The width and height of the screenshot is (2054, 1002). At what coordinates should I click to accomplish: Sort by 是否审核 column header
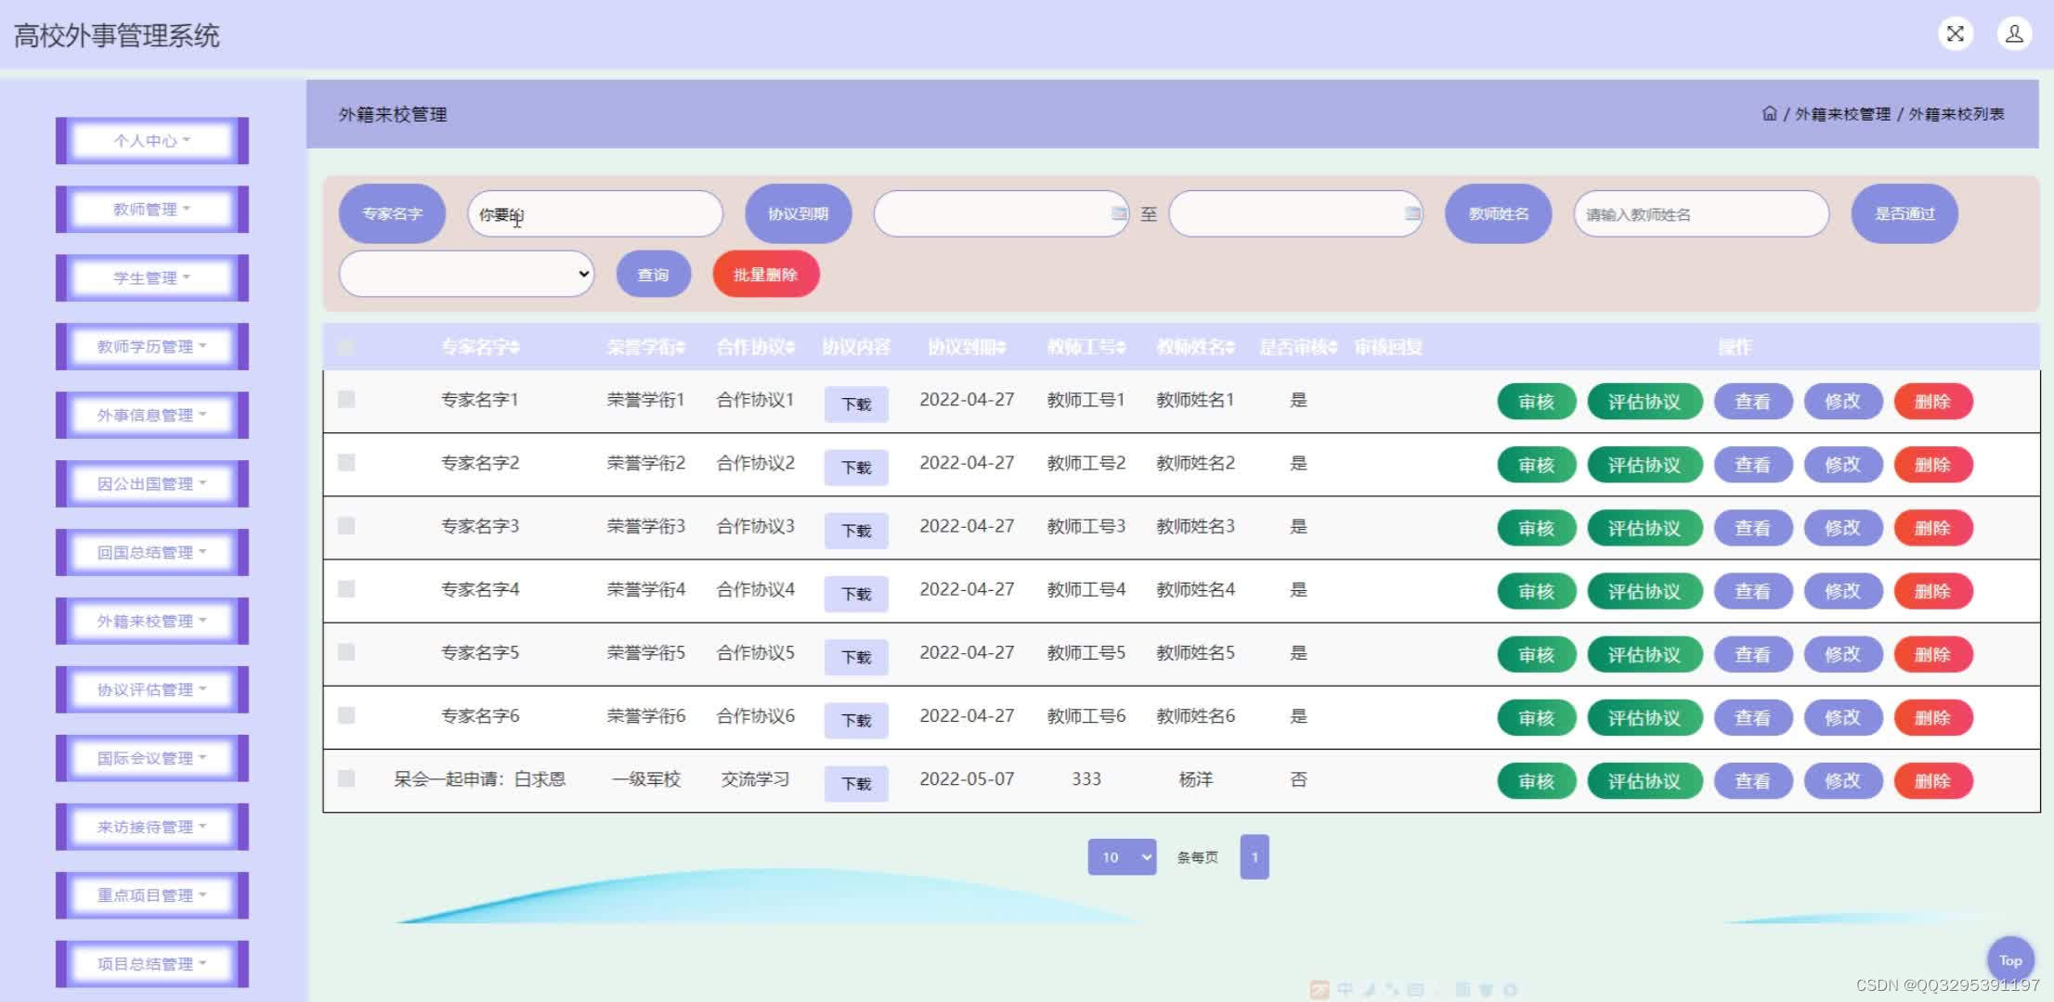click(1298, 347)
